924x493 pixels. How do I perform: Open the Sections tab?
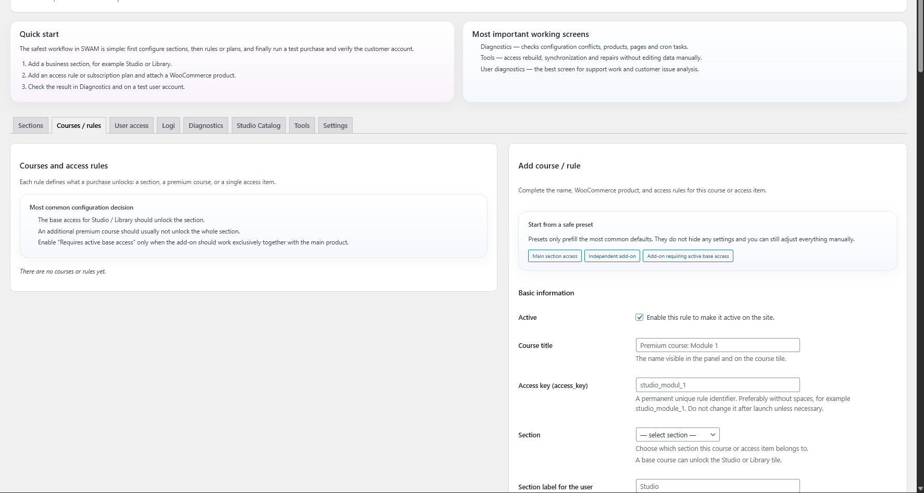(31, 125)
